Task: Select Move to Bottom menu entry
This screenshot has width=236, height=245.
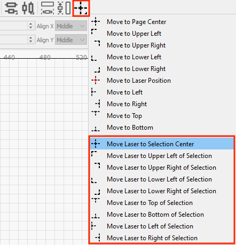Action: [x=162, y=128]
